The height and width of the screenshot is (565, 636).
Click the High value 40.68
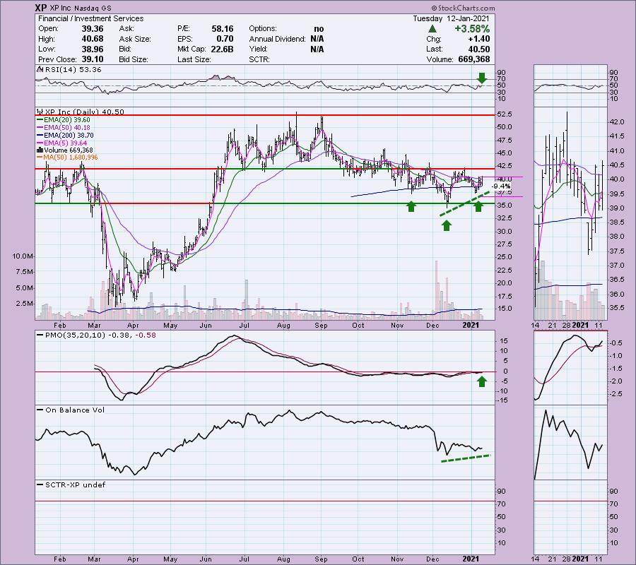pyautogui.click(x=93, y=39)
